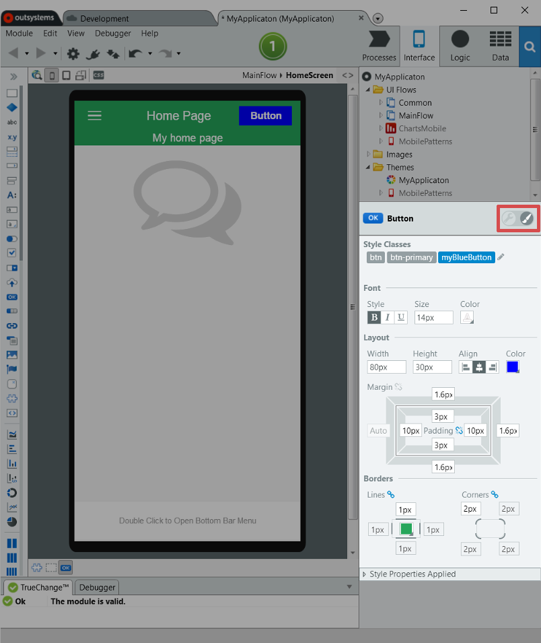Select the myBlueButton style class chip

click(x=466, y=257)
